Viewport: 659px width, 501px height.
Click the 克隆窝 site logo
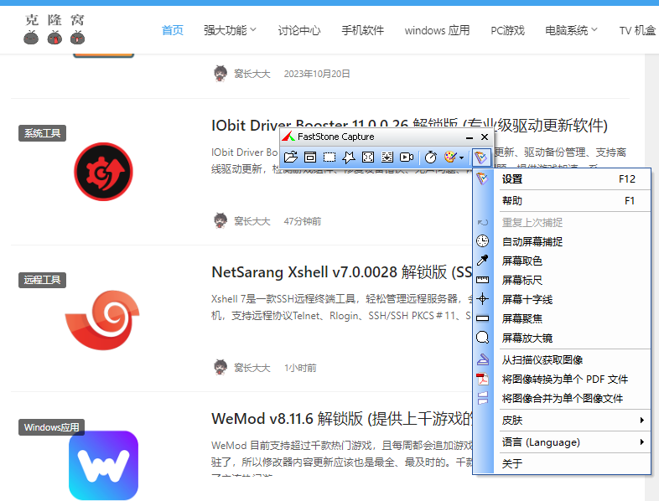(x=54, y=28)
